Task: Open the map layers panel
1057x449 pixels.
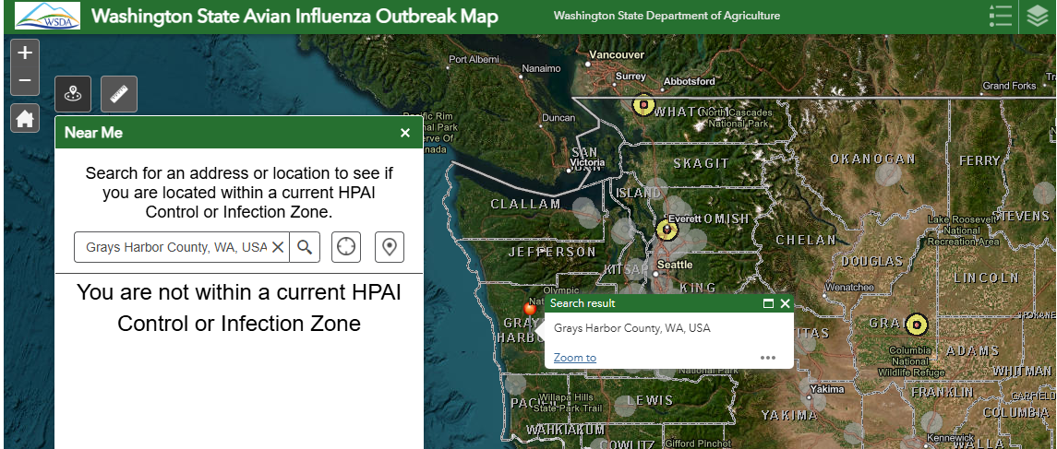Action: pos(1038,17)
